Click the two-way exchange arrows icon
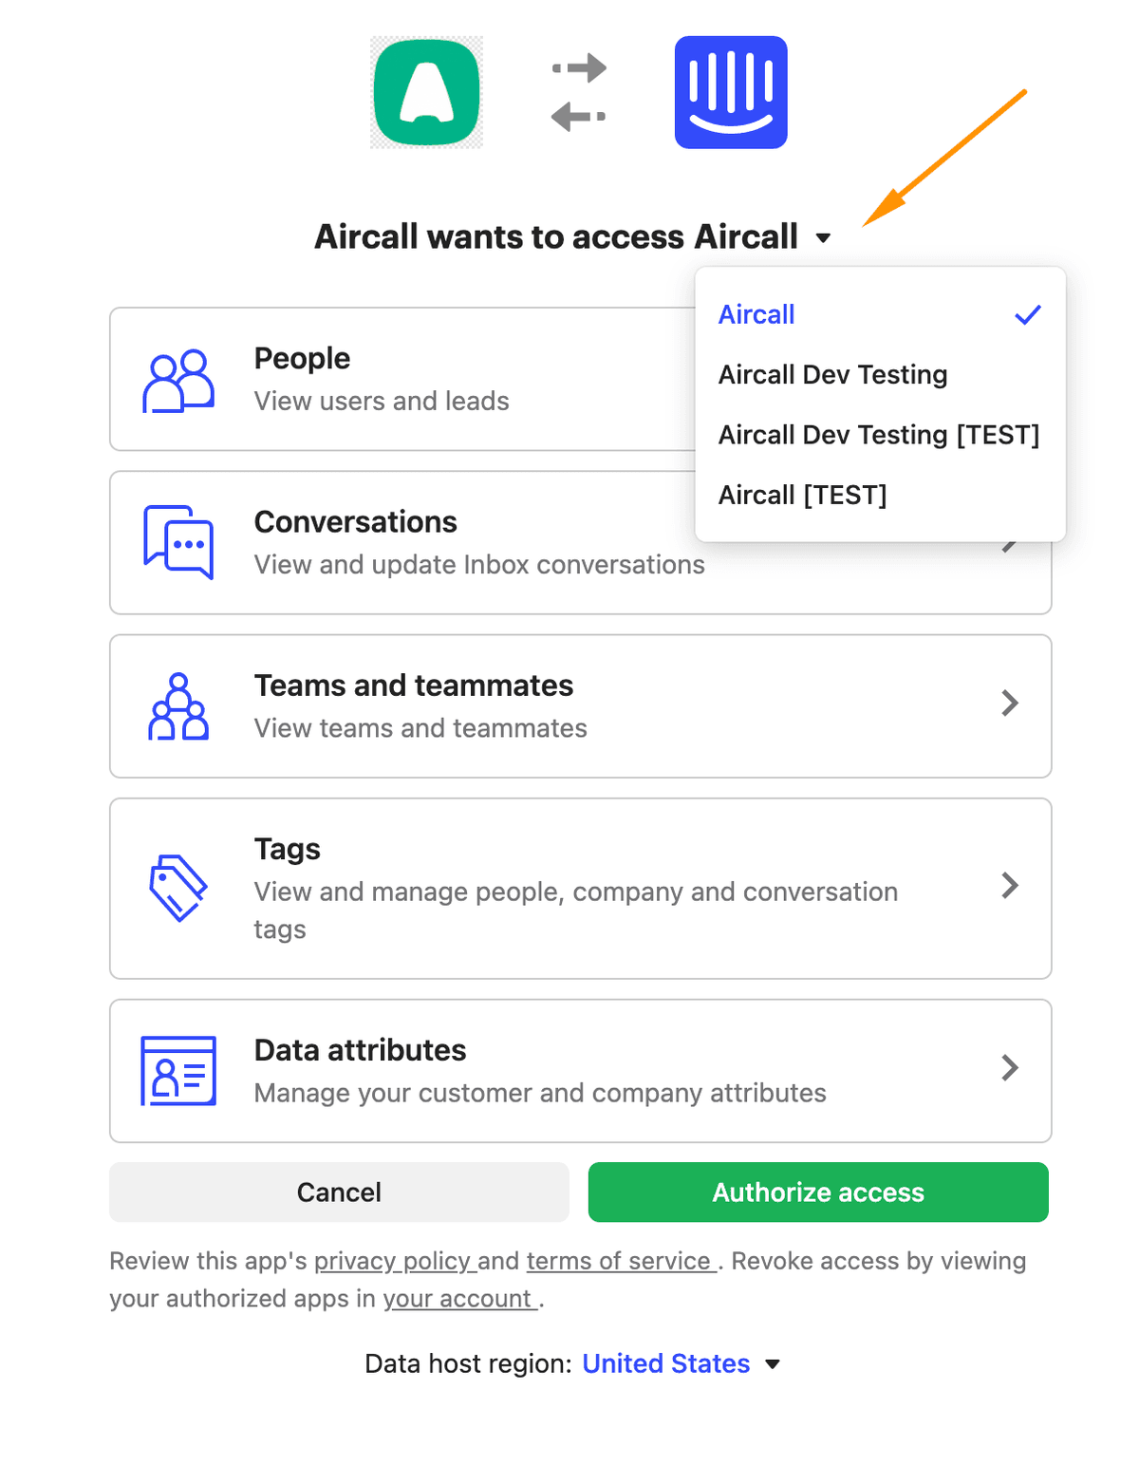This screenshot has height=1465, width=1139. [578, 93]
